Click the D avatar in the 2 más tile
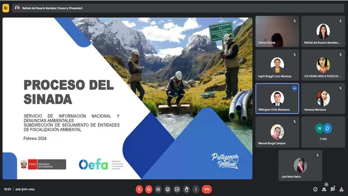 327,129
